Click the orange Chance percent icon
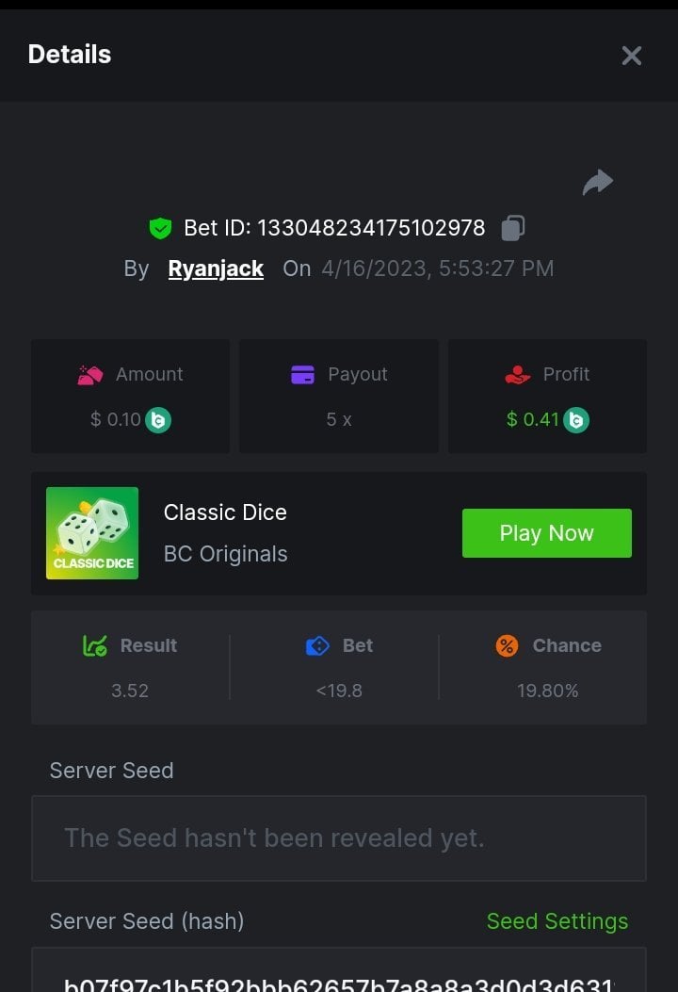The height and width of the screenshot is (992, 678). (507, 645)
